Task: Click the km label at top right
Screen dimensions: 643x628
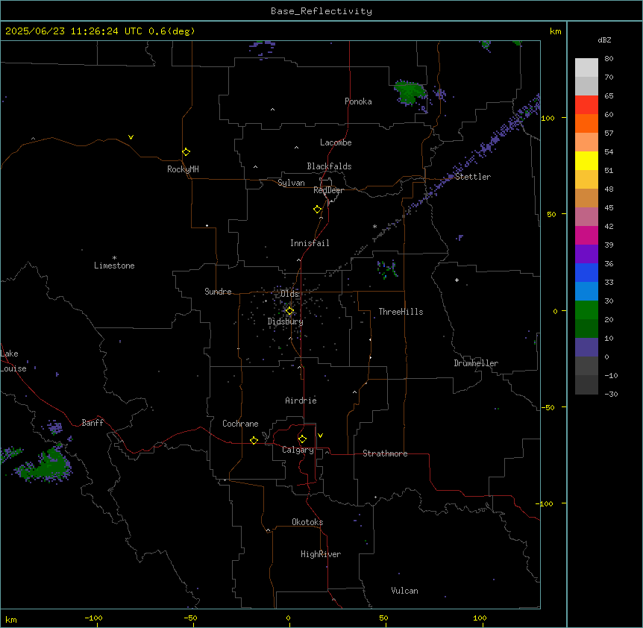Action: 555,31
